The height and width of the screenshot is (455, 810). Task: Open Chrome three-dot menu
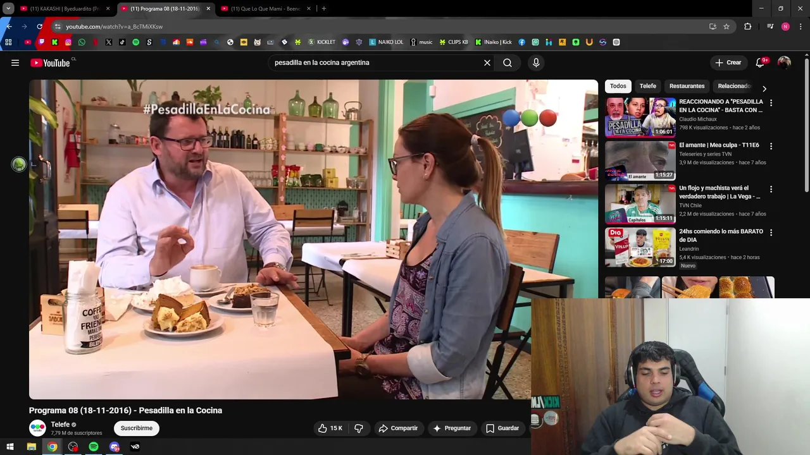[801, 27]
